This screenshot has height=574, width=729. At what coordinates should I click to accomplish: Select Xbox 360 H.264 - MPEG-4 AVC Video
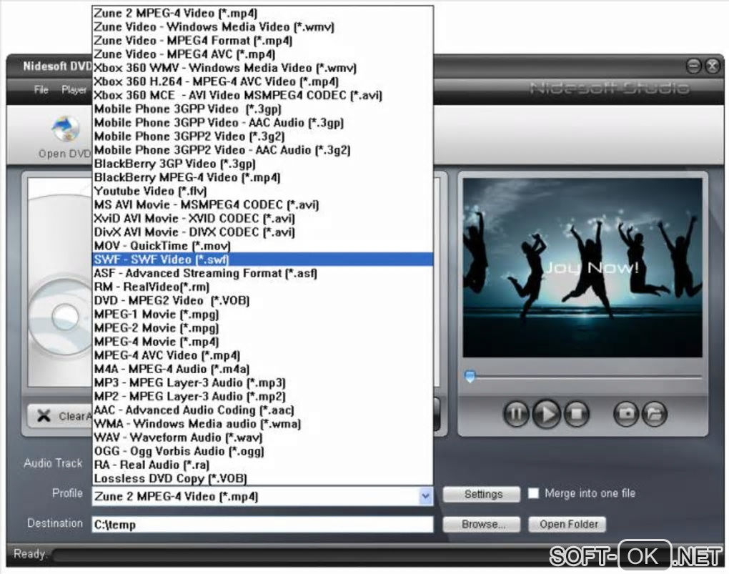pos(263,81)
